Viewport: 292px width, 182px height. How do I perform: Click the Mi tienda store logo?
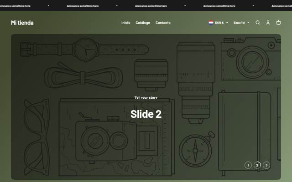click(22, 23)
